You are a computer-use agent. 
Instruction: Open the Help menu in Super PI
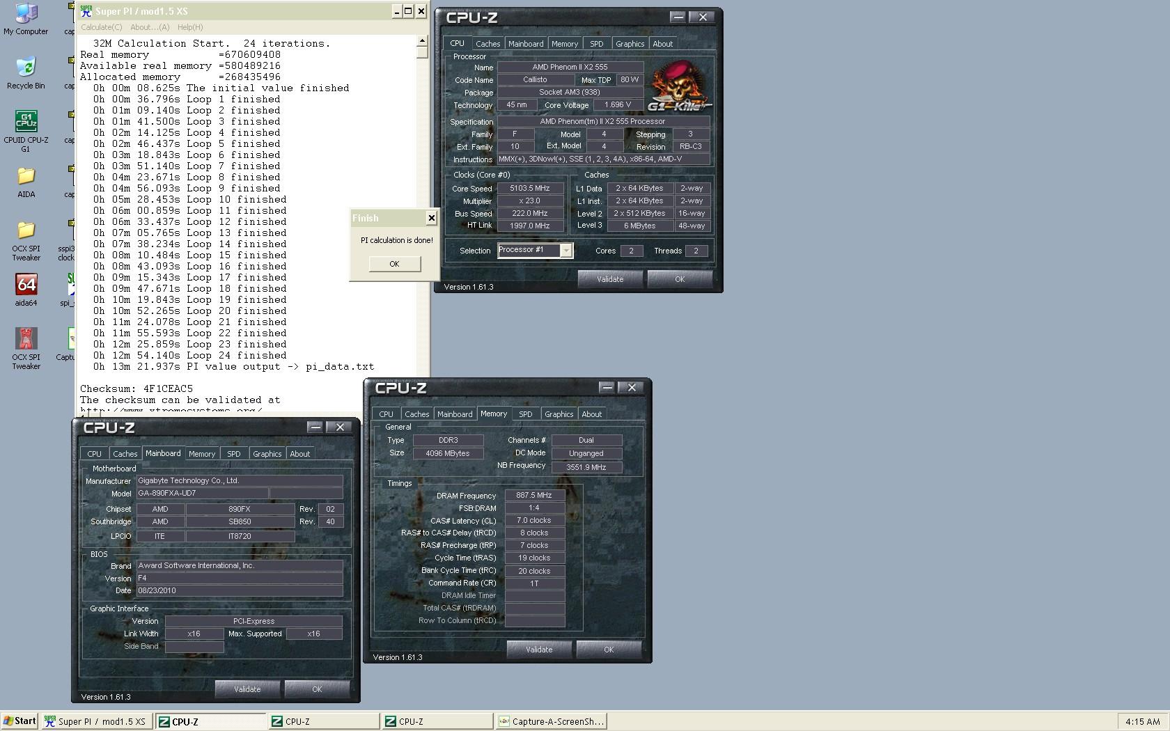(x=190, y=27)
